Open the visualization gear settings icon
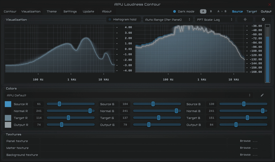Screen dimensions: 275x162 click(263, 19)
